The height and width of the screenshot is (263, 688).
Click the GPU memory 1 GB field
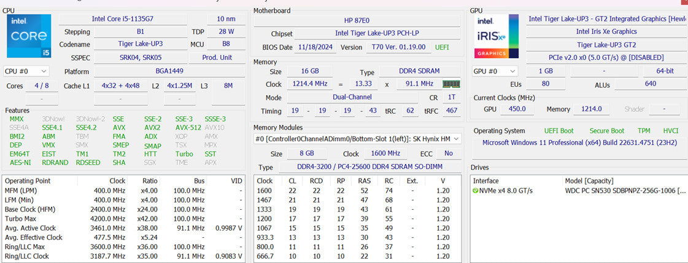(x=546, y=71)
